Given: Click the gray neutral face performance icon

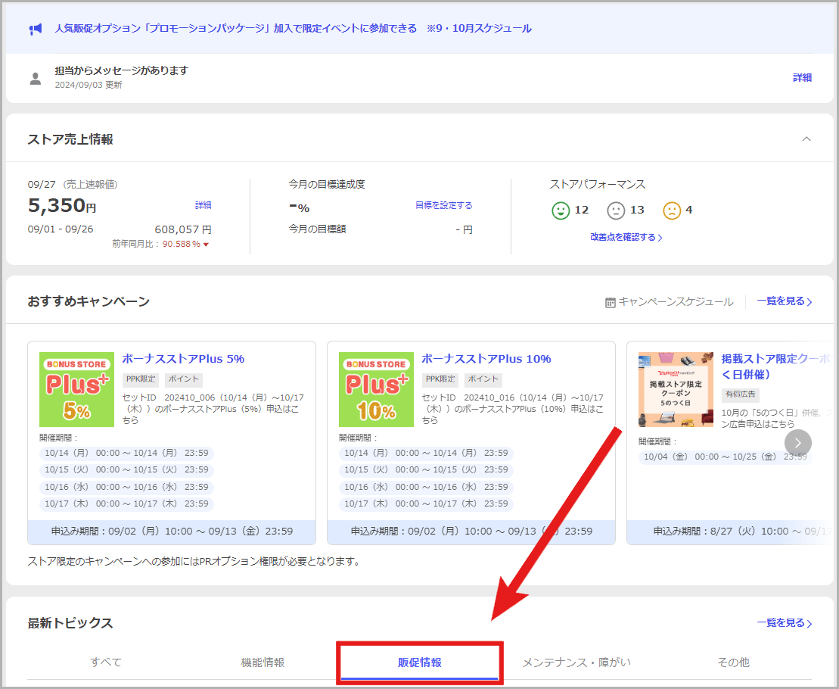Looking at the screenshot, I should tap(616, 210).
